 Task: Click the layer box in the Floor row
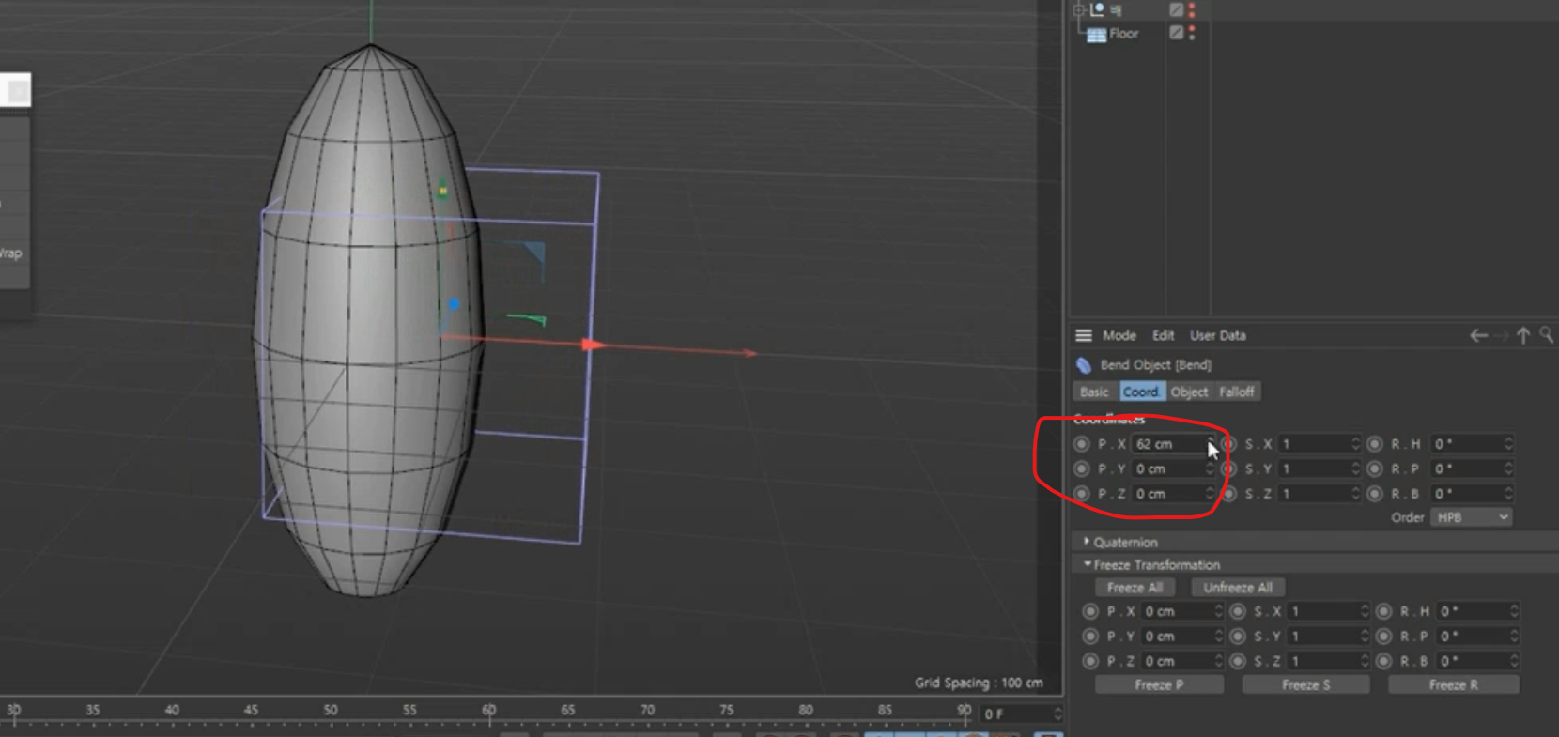click(x=1176, y=33)
